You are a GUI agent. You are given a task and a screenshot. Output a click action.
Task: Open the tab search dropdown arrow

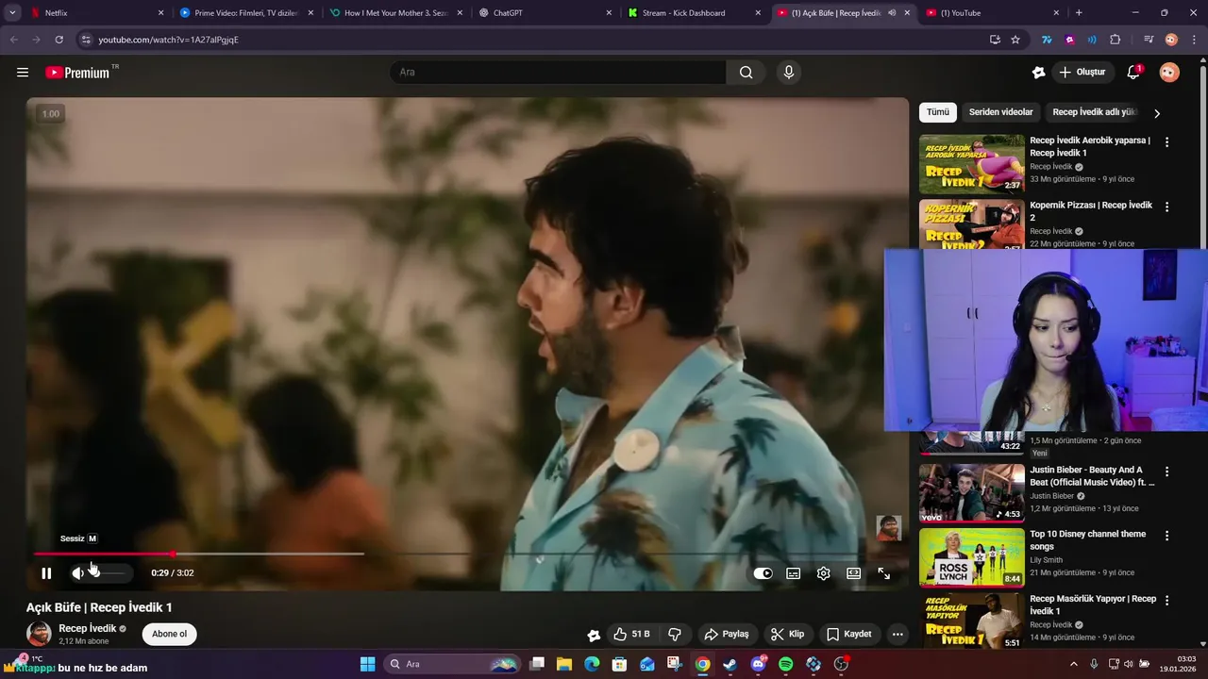point(12,13)
